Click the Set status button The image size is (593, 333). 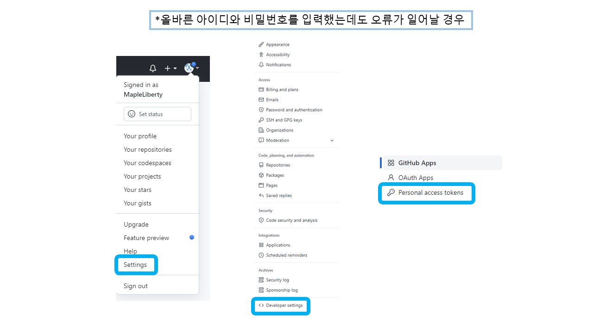point(158,114)
